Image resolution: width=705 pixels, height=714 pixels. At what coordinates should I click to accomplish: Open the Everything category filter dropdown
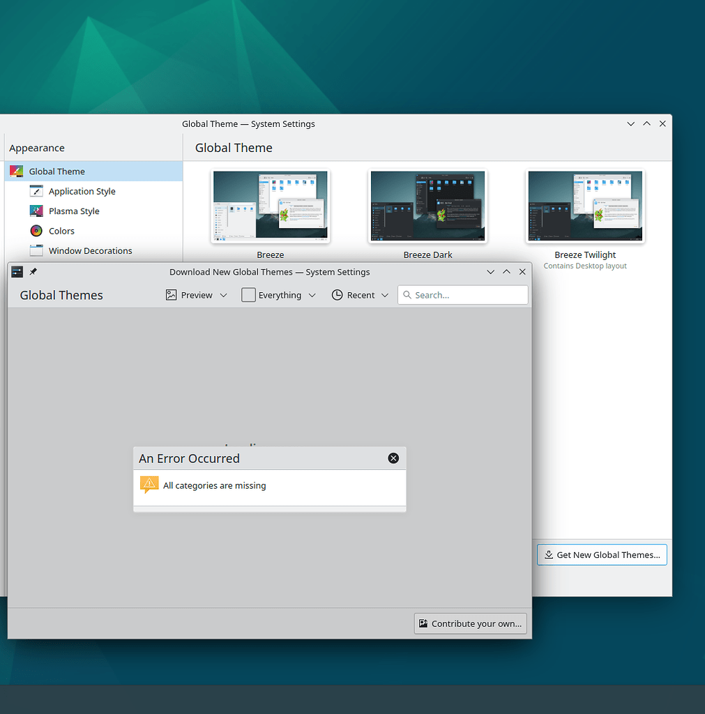pos(278,295)
